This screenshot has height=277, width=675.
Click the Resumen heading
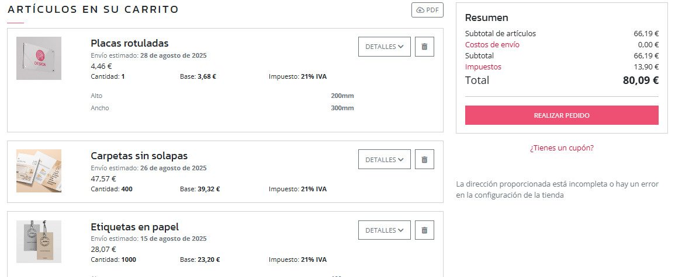pyautogui.click(x=487, y=17)
